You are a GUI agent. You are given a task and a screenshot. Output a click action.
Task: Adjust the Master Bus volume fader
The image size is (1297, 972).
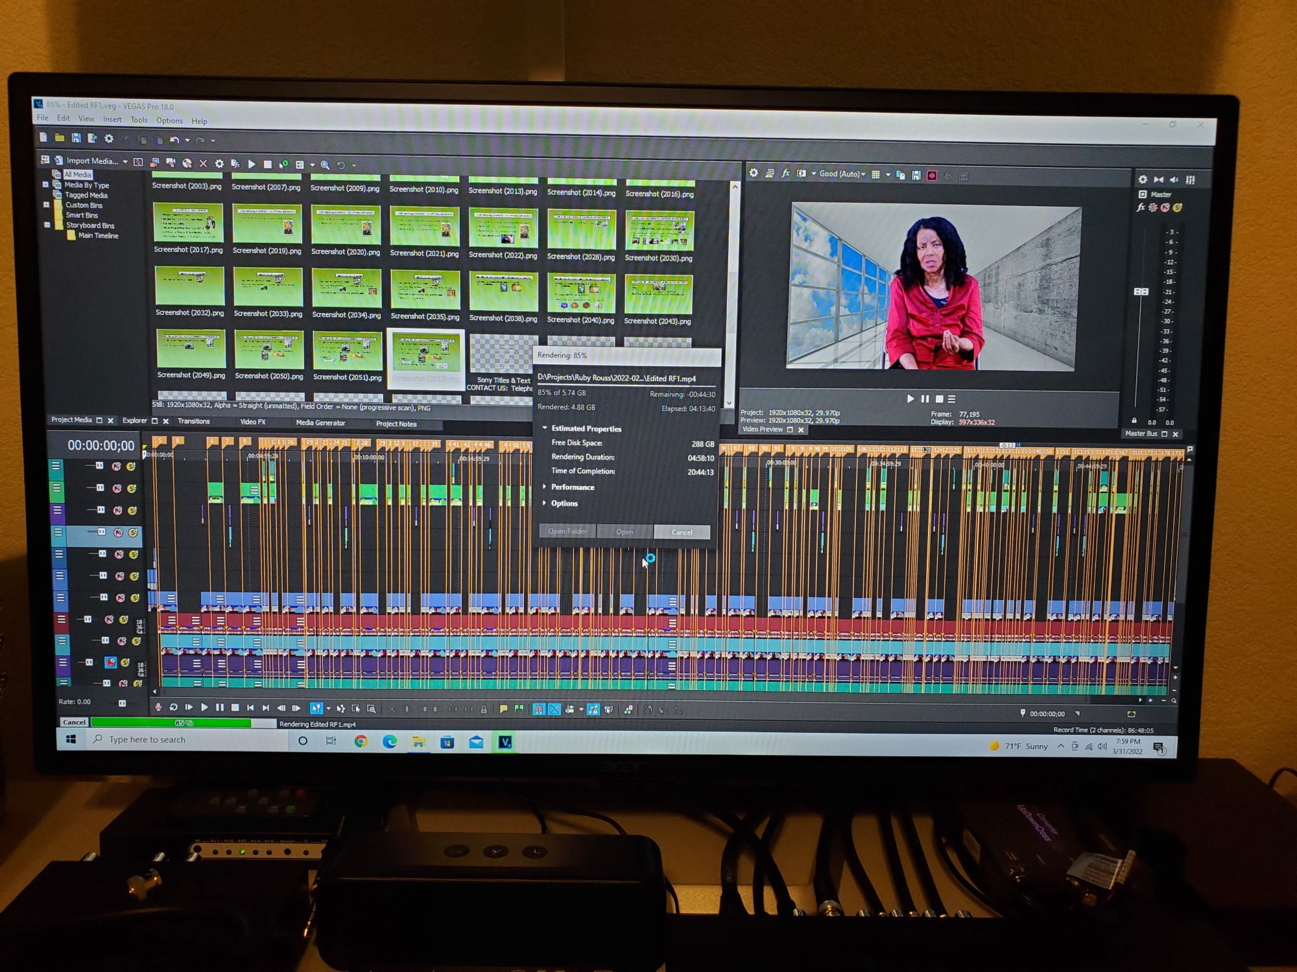point(1141,292)
